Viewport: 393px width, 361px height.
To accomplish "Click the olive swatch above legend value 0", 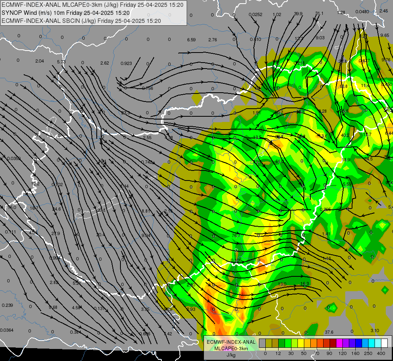I will (269, 343).
